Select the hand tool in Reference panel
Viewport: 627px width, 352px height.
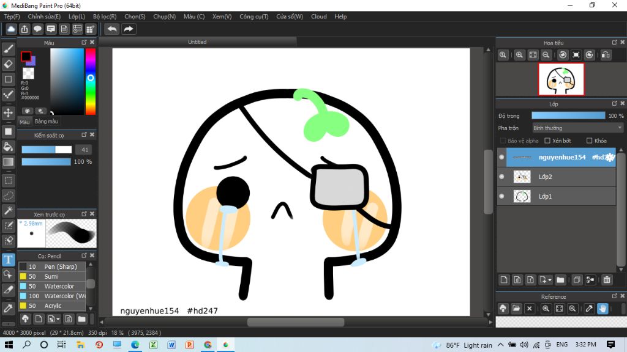(603, 309)
